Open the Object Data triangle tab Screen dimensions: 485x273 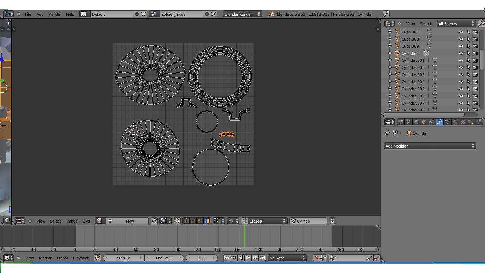[x=447, y=122]
